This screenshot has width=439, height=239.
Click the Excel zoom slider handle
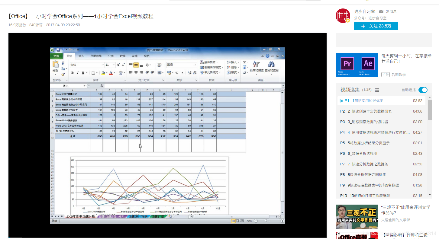266,221
